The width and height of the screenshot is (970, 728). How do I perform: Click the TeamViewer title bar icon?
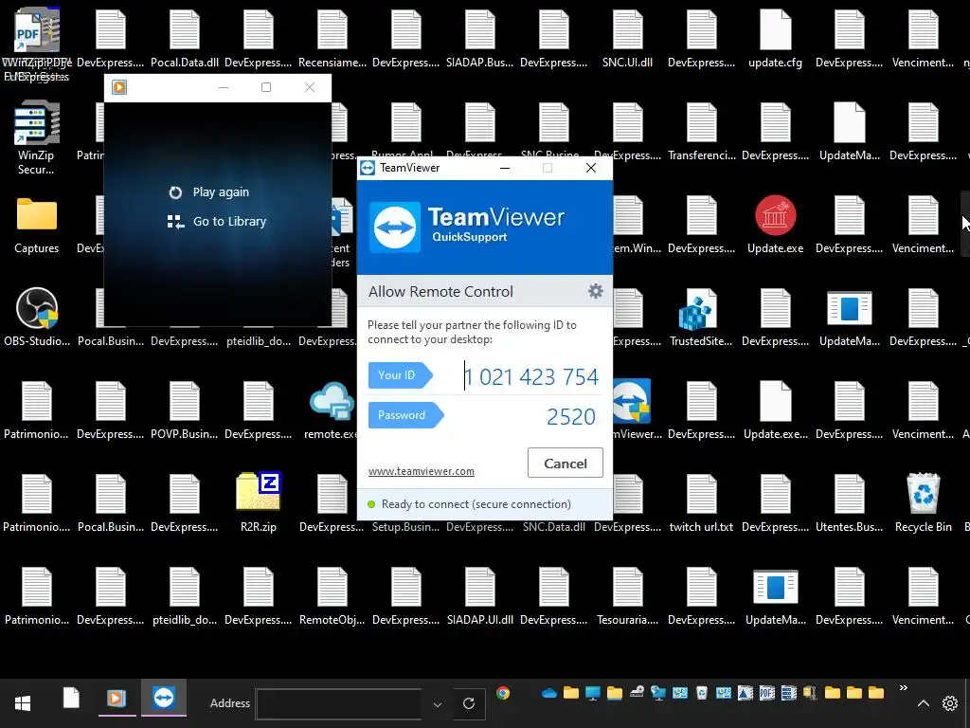coord(368,168)
